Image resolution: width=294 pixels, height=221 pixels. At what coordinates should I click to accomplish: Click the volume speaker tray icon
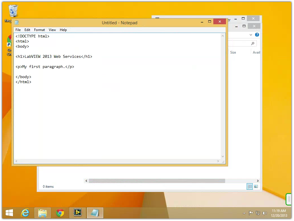[264, 213]
